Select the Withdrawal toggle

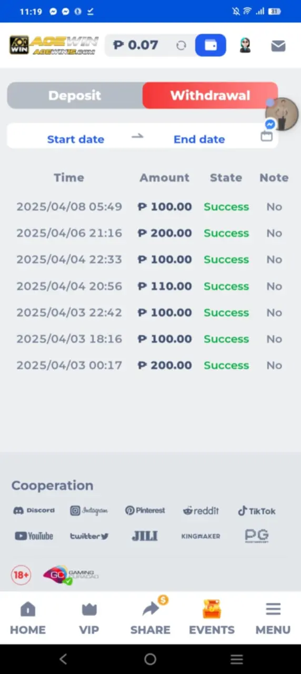point(210,95)
